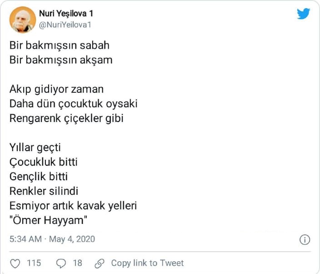Click the 5:34 AM May 4, 2020 timestamp

click(x=52, y=239)
